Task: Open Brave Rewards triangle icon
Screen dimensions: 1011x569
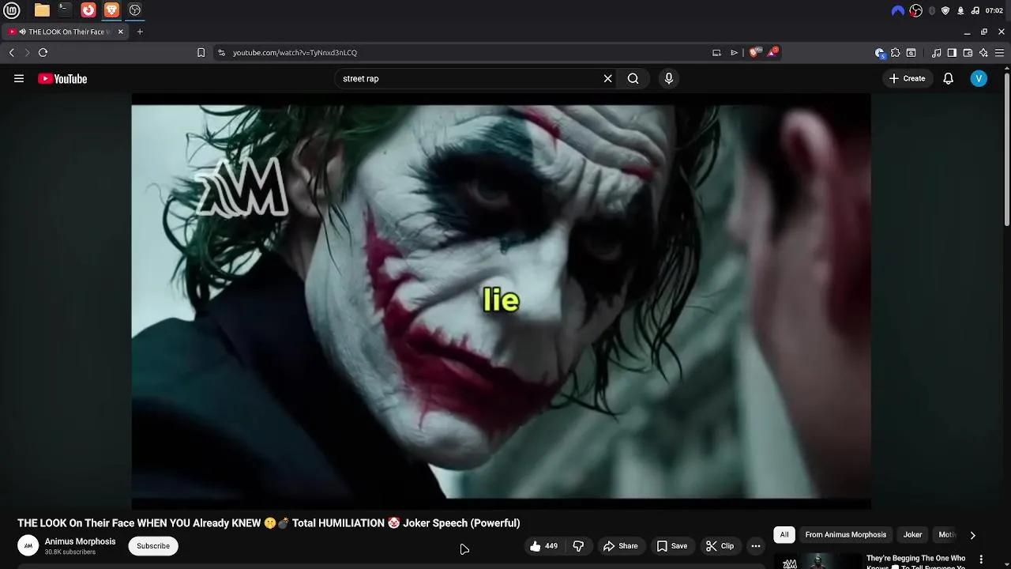Action: (772, 52)
